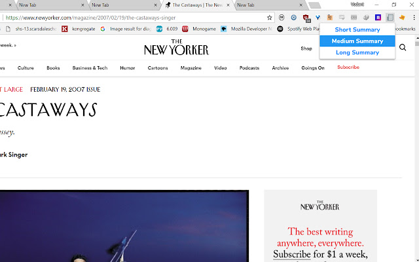Open the Google image result bookmark

(126, 29)
